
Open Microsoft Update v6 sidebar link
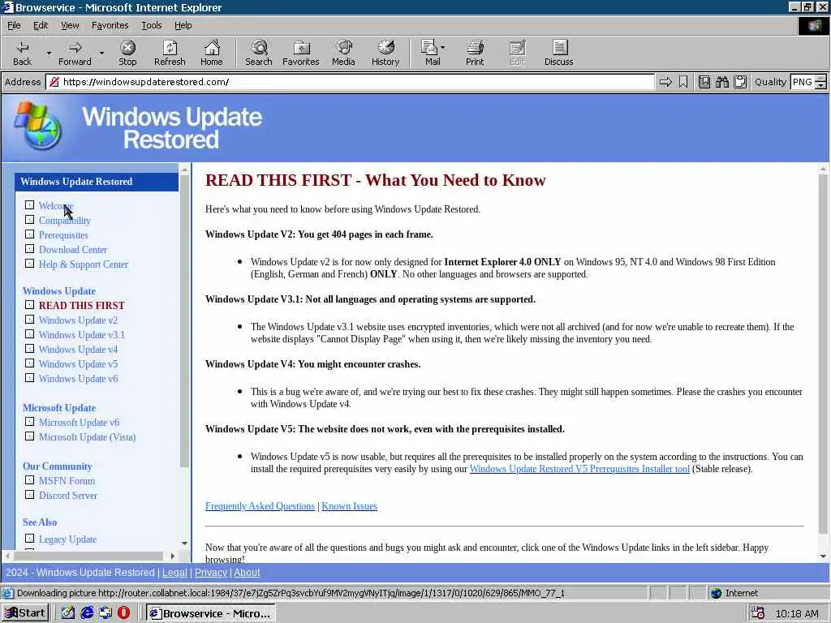click(x=79, y=423)
